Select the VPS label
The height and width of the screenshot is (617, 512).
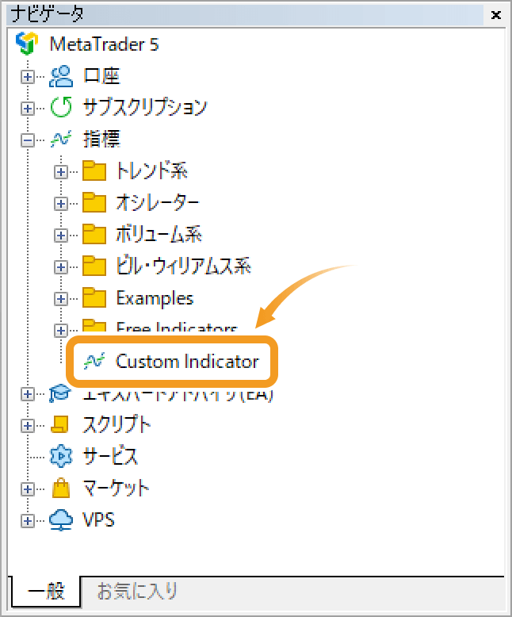pos(98,520)
